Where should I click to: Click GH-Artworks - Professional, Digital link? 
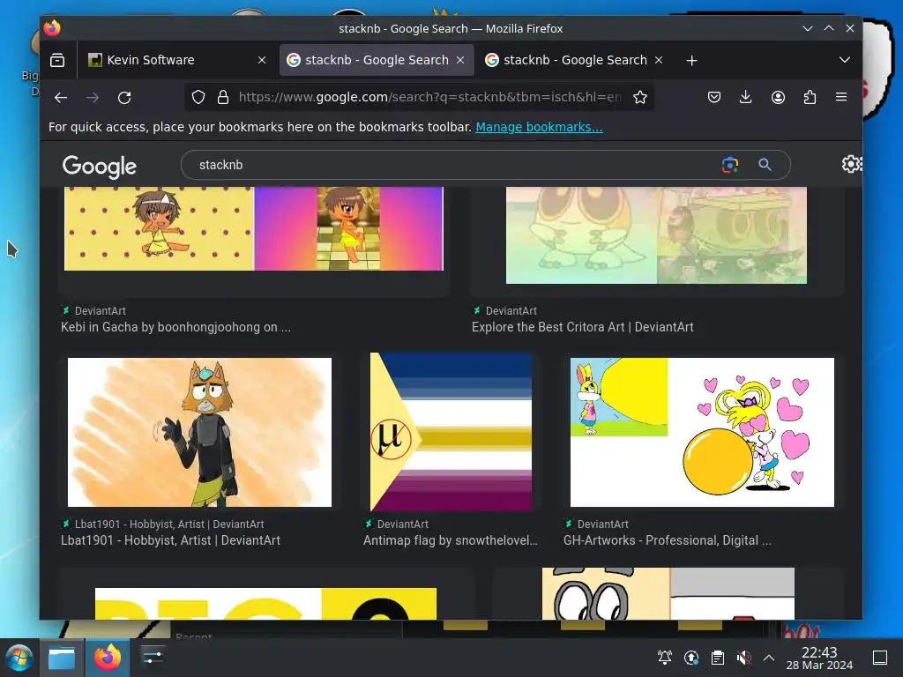click(668, 540)
